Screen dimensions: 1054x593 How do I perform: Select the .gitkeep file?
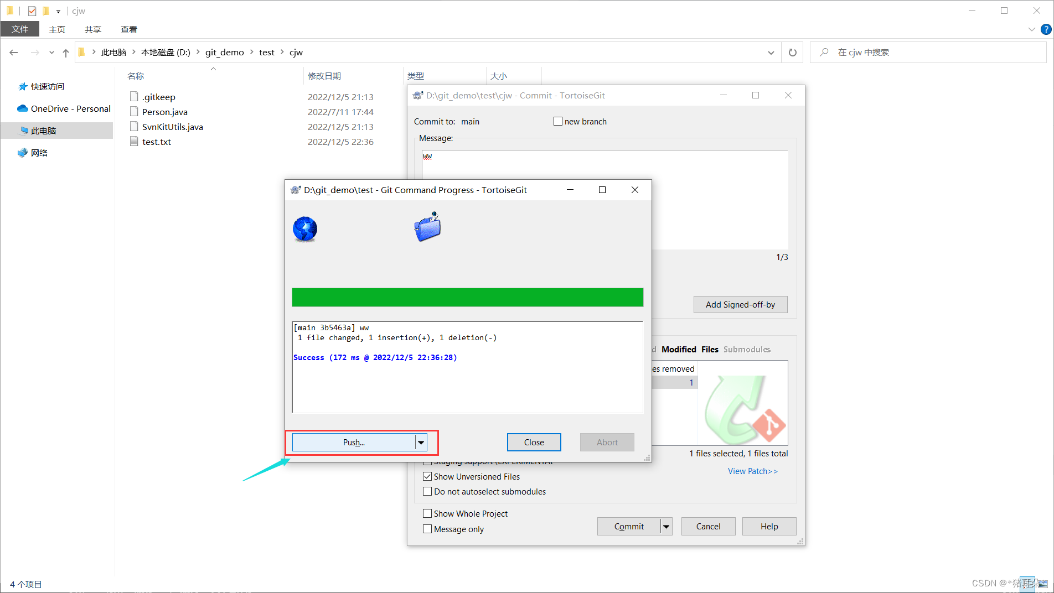point(158,97)
